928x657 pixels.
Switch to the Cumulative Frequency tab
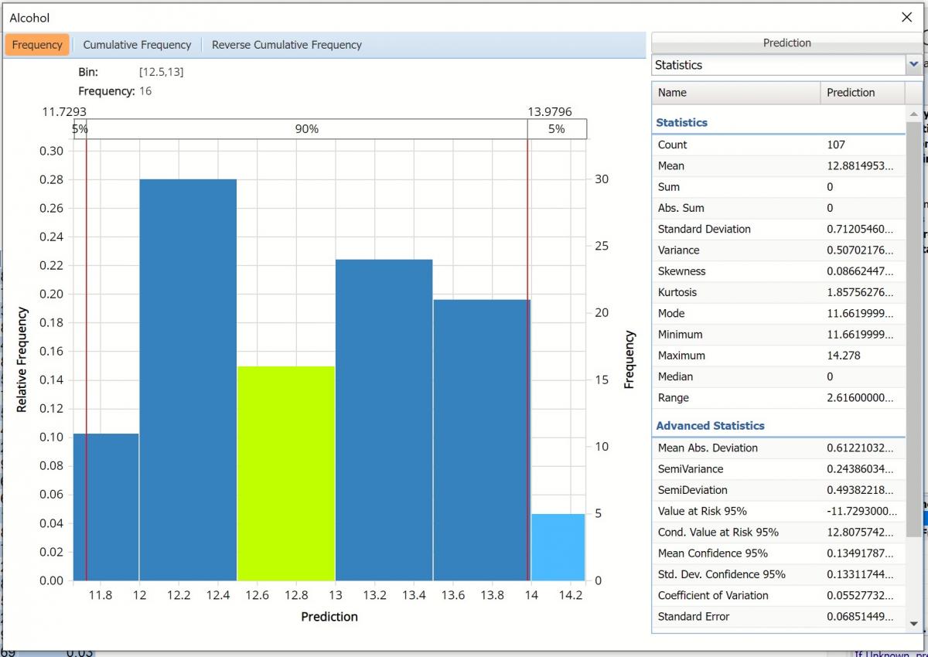click(x=137, y=45)
